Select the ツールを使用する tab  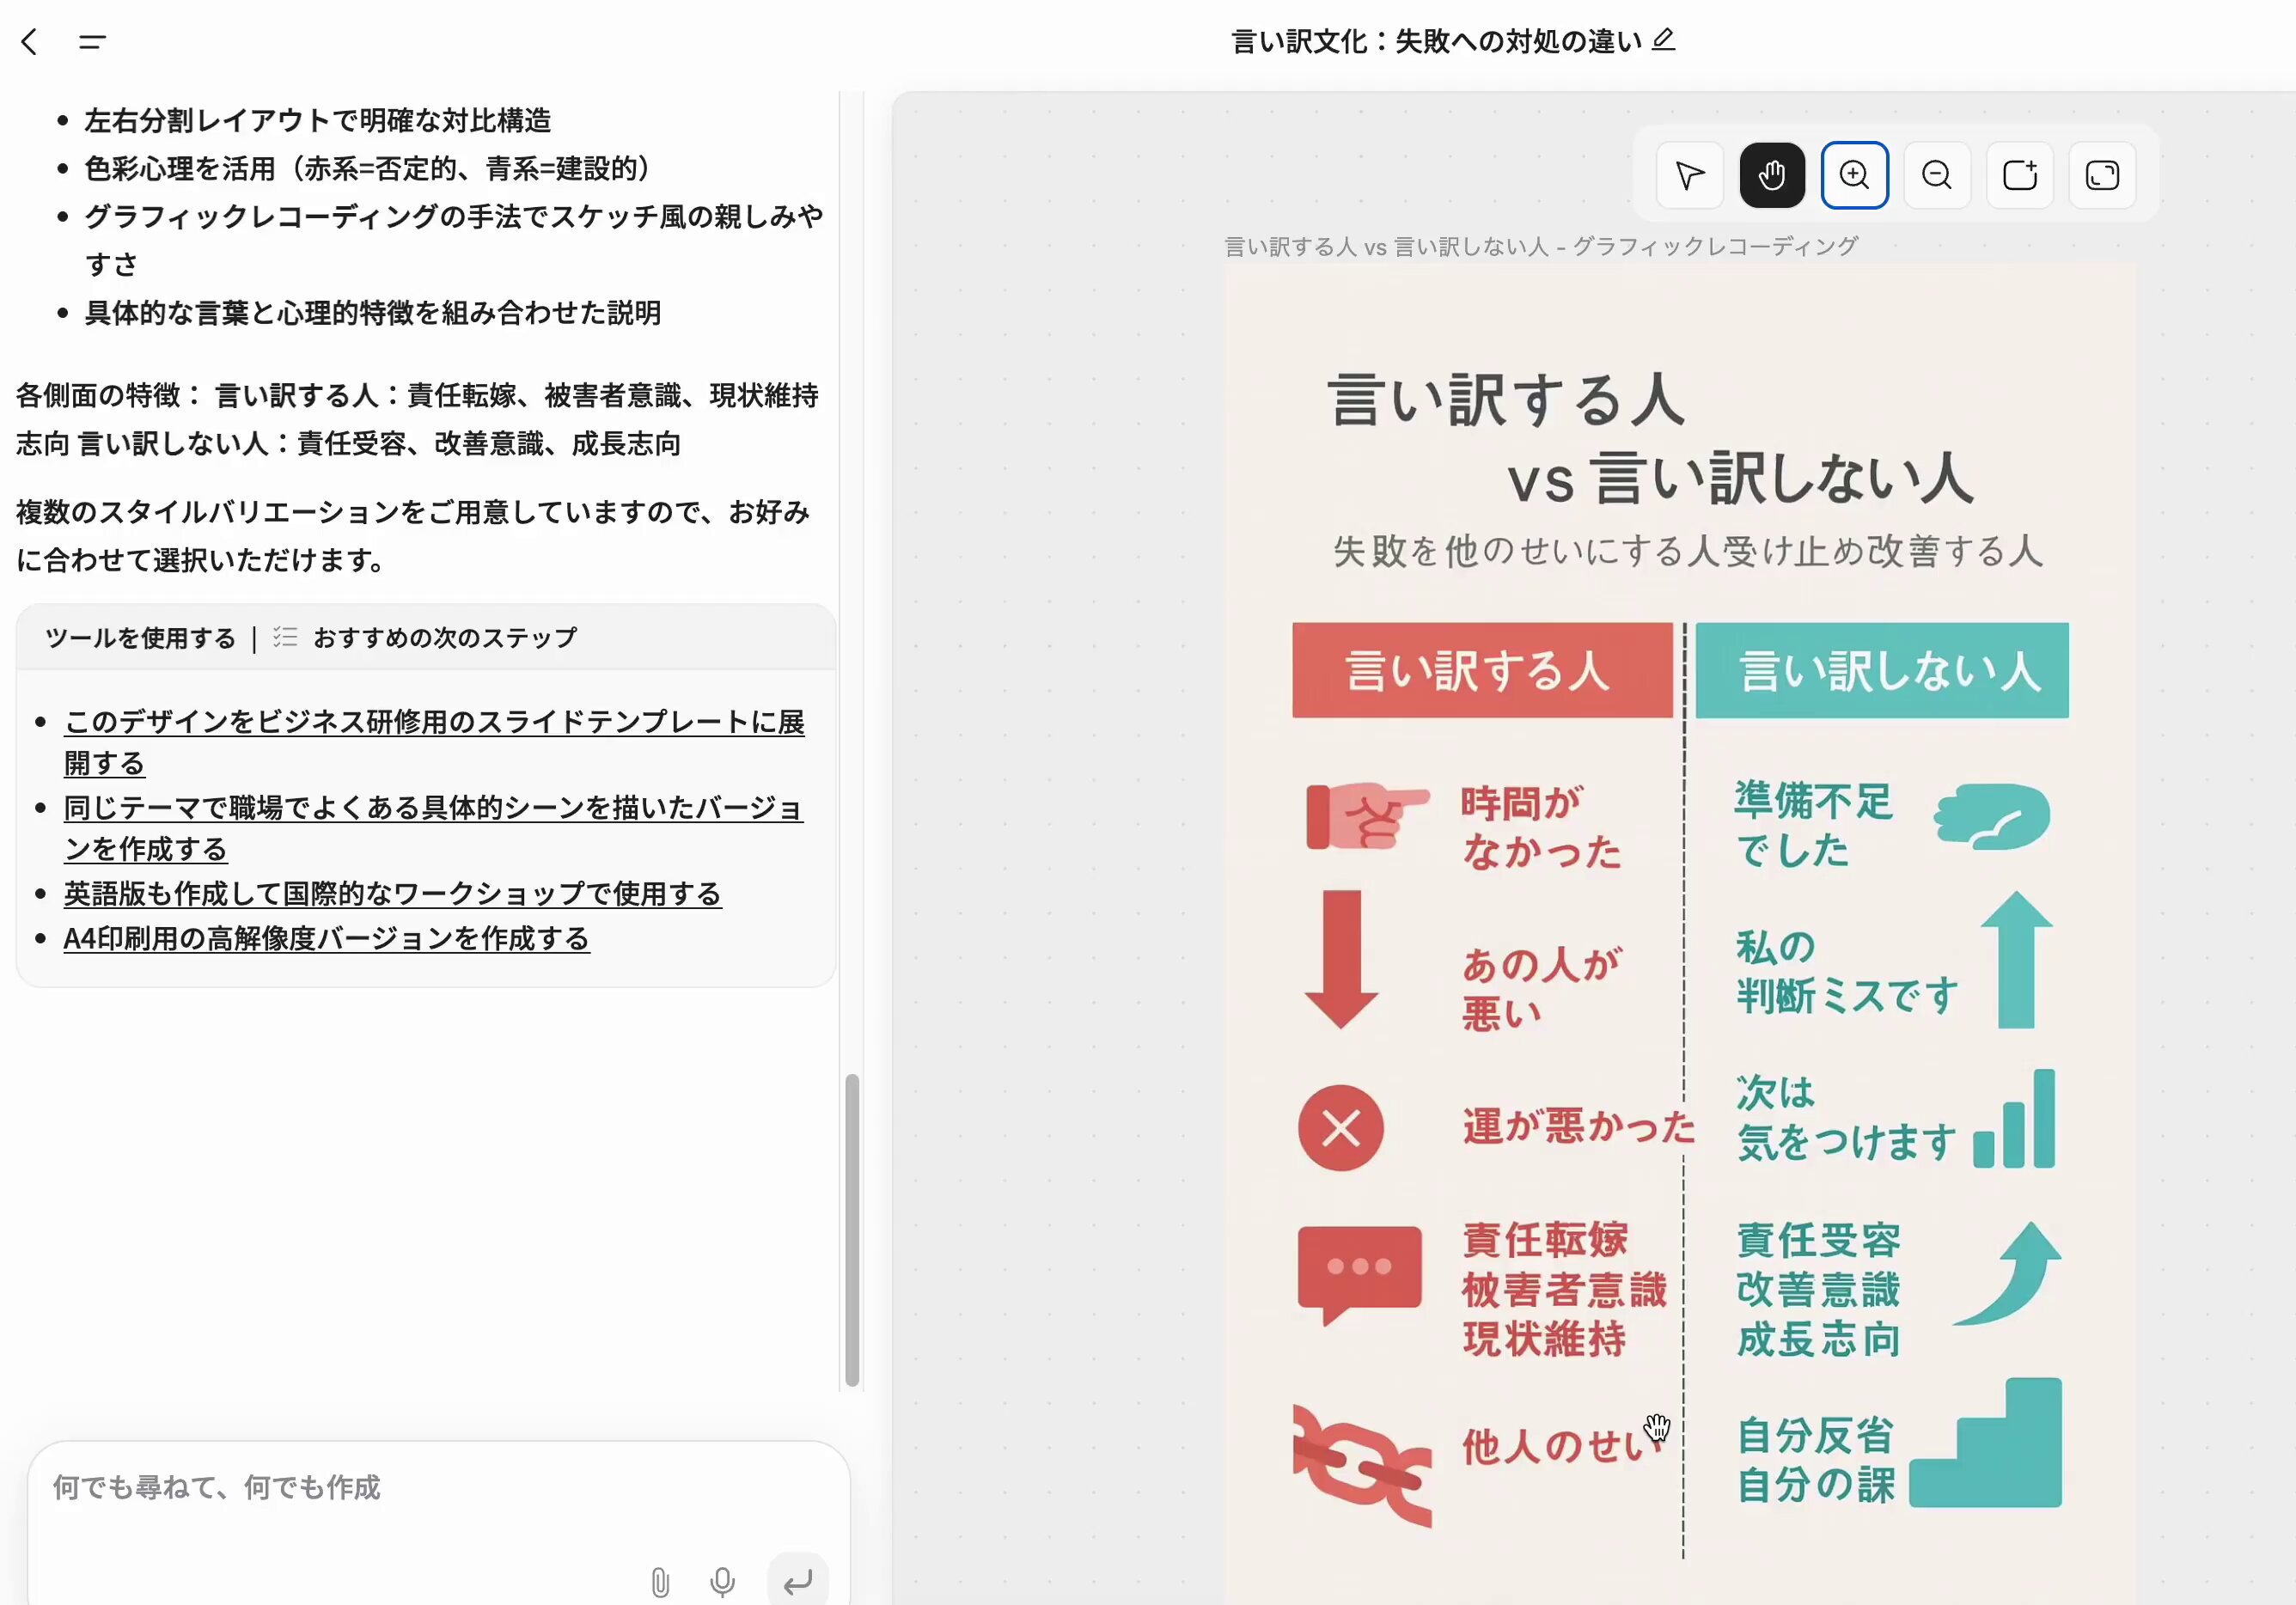[x=140, y=638]
